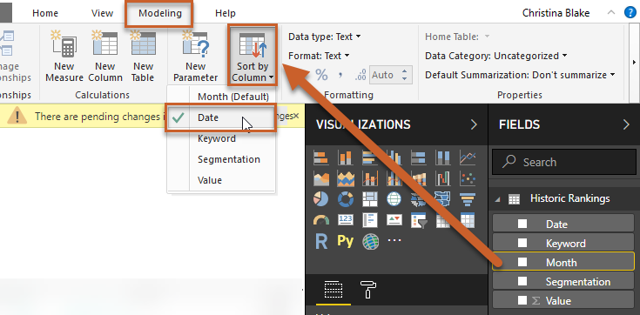This screenshot has height=315, width=640.
Task: Open the Sort by Column dropdown
Action: click(253, 56)
